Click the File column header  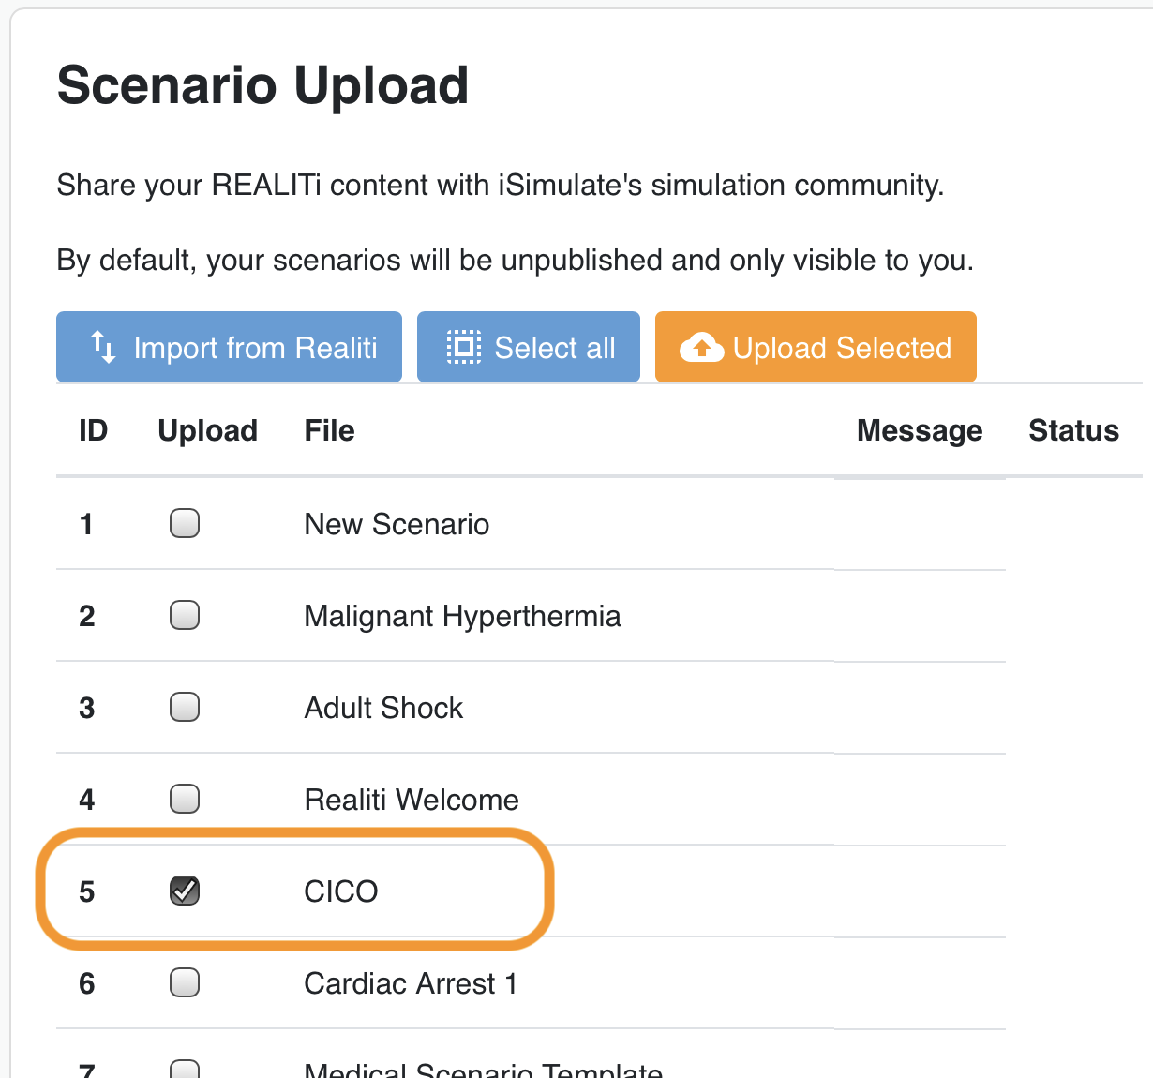click(329, 430)
